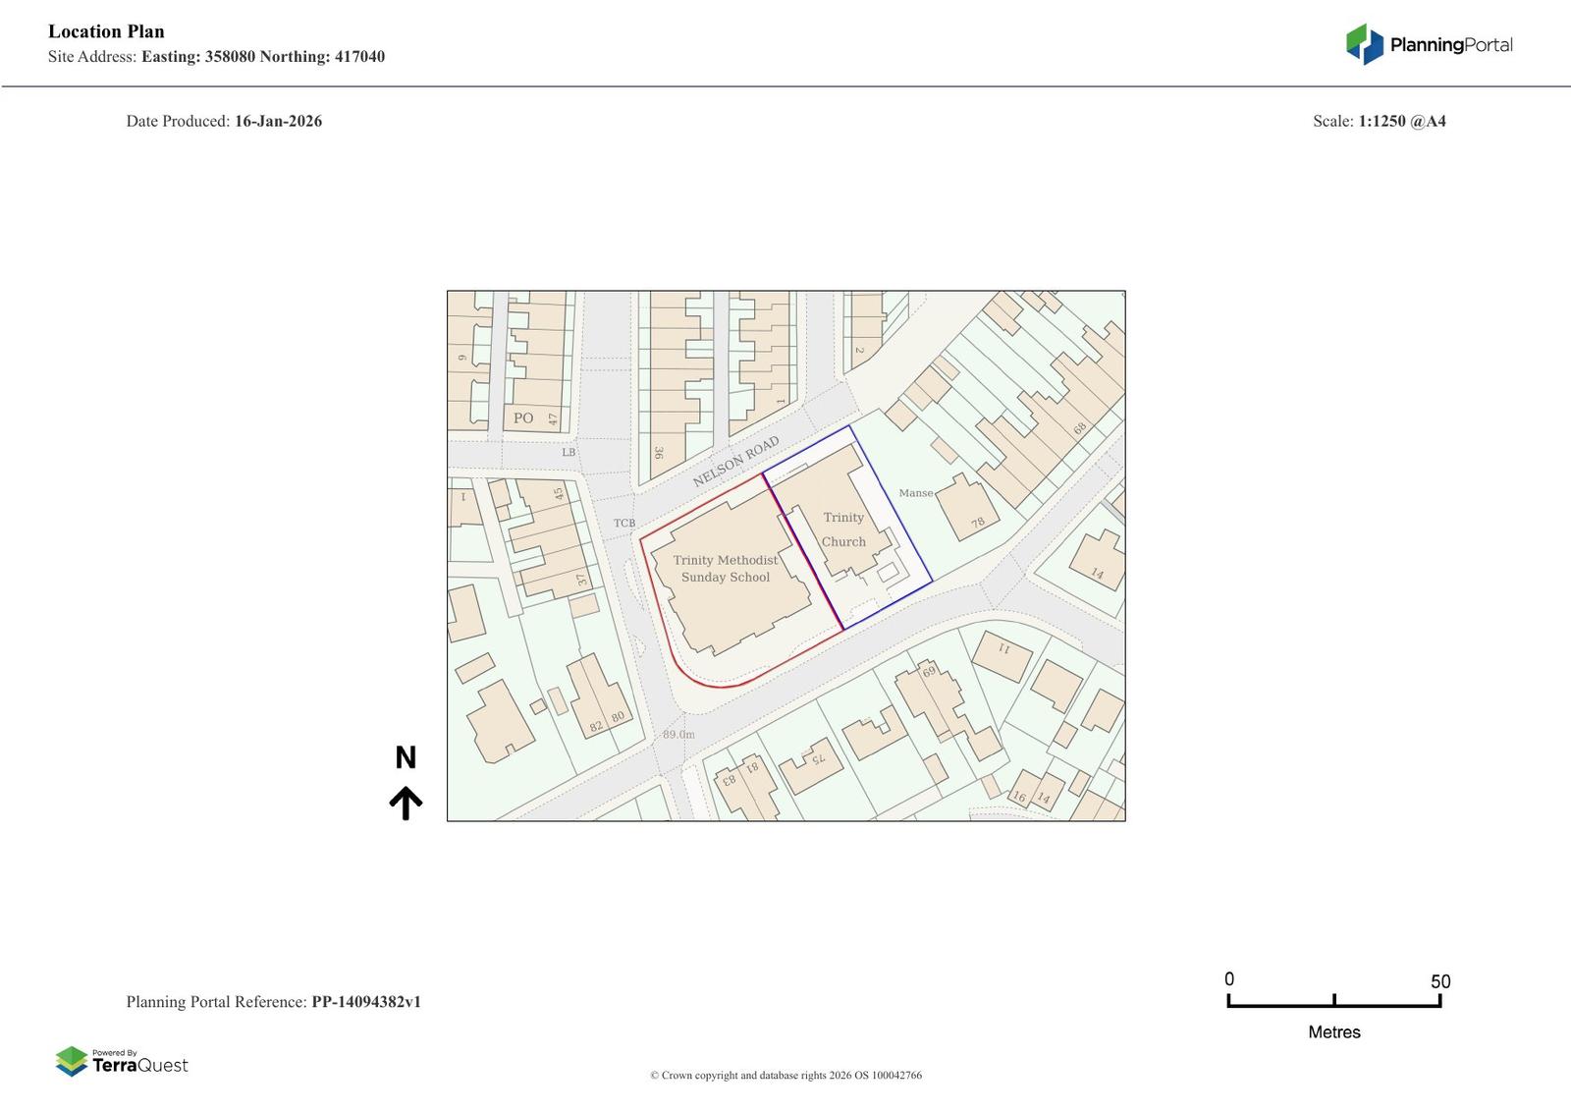Click the 89.0m spot height label
Screen dimensions: 1571x1112
[x=677, y=734]
